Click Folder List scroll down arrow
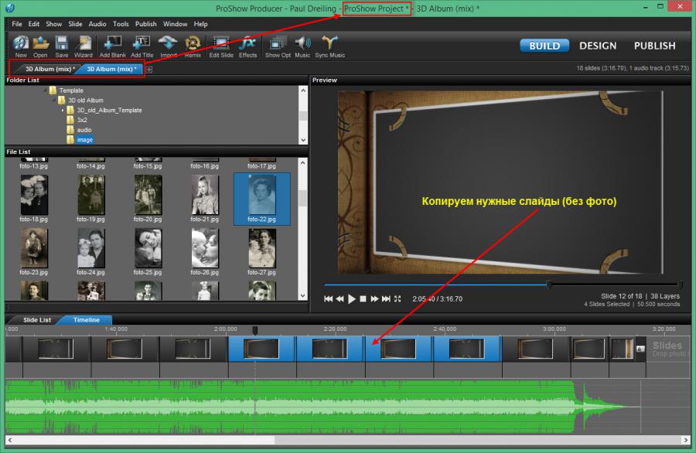 (303, 140)
